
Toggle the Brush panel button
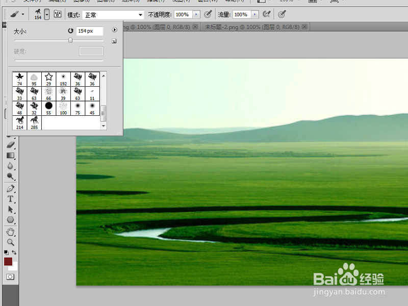(58, 14)
